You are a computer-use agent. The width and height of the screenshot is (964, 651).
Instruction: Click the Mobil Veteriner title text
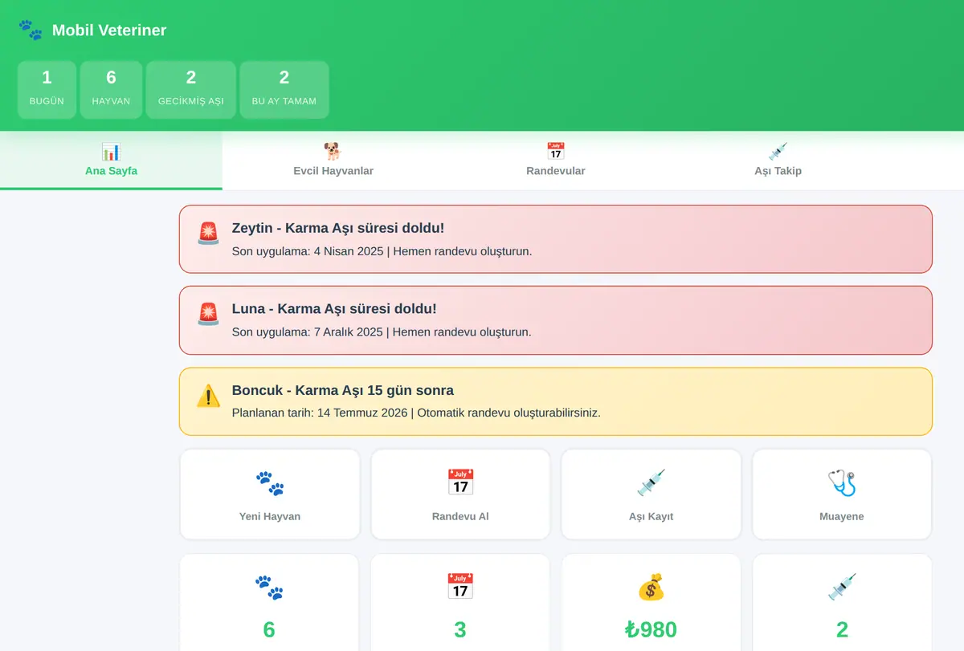(x=109, y=31)
